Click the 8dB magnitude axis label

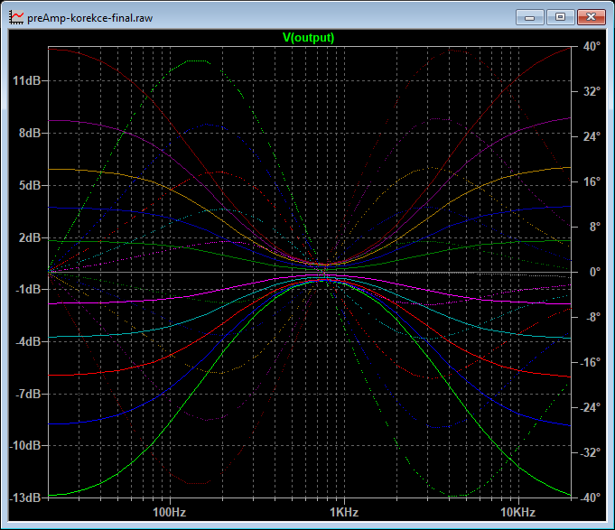30,133
